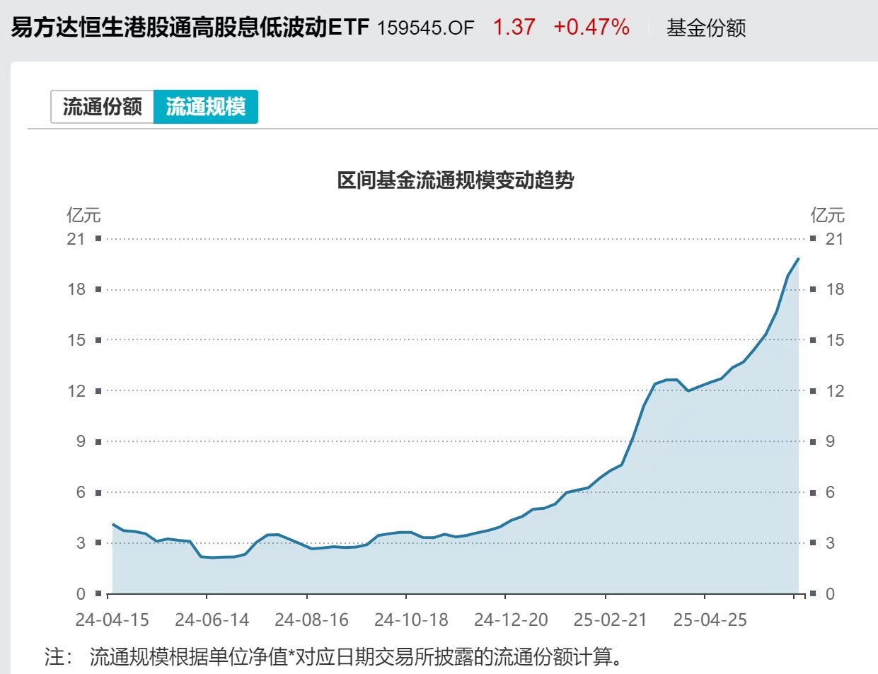Click the +0.47% change figure
878x674 pixels.
pos(591,28)
